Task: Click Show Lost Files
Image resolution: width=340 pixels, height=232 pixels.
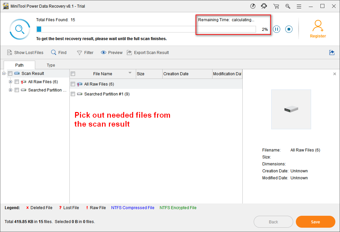Action: (25, 53)
